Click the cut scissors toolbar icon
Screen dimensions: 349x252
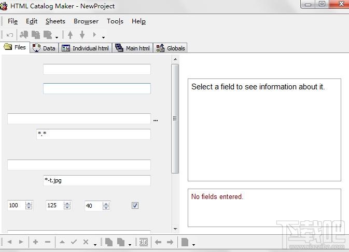pyautogui.click(x=24, y=35)
